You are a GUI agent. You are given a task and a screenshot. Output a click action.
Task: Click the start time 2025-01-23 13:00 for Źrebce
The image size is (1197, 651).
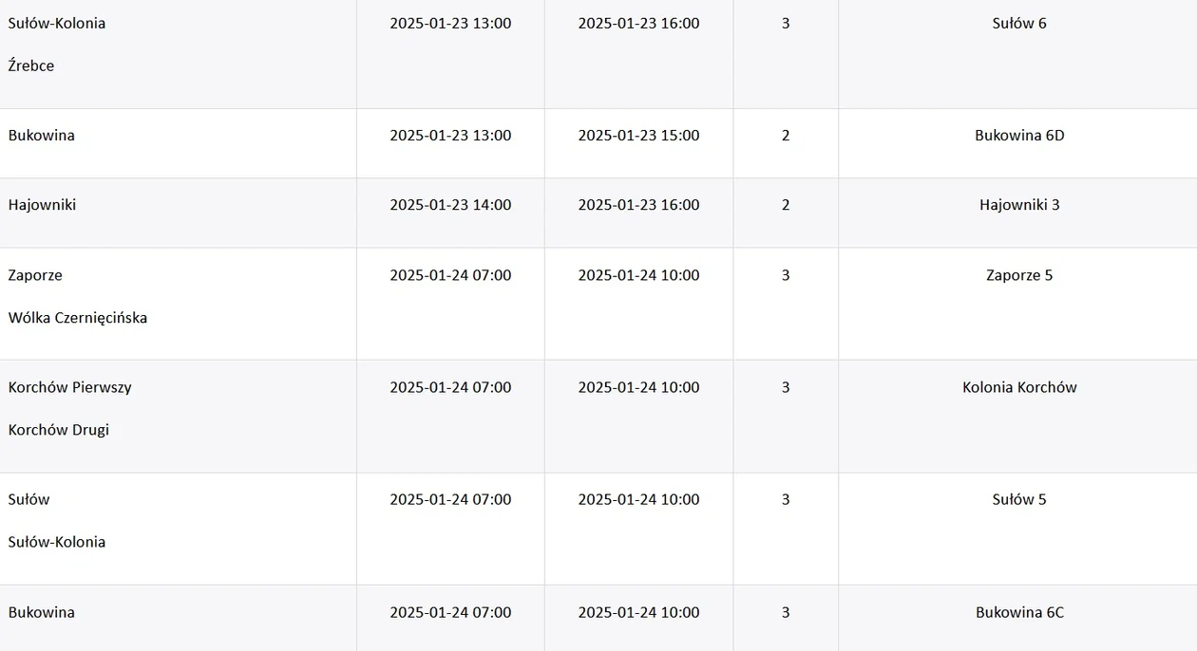coord(450,23)
